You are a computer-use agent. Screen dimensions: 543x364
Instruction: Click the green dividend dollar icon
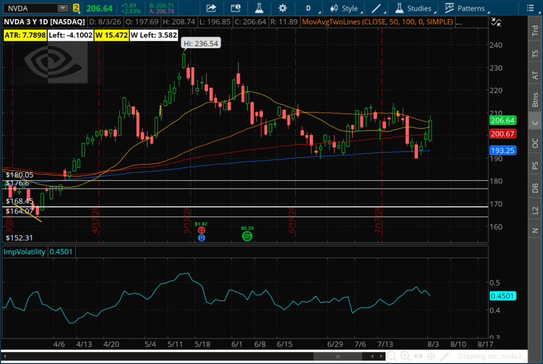pyautogui.click(x=247, y=236)
